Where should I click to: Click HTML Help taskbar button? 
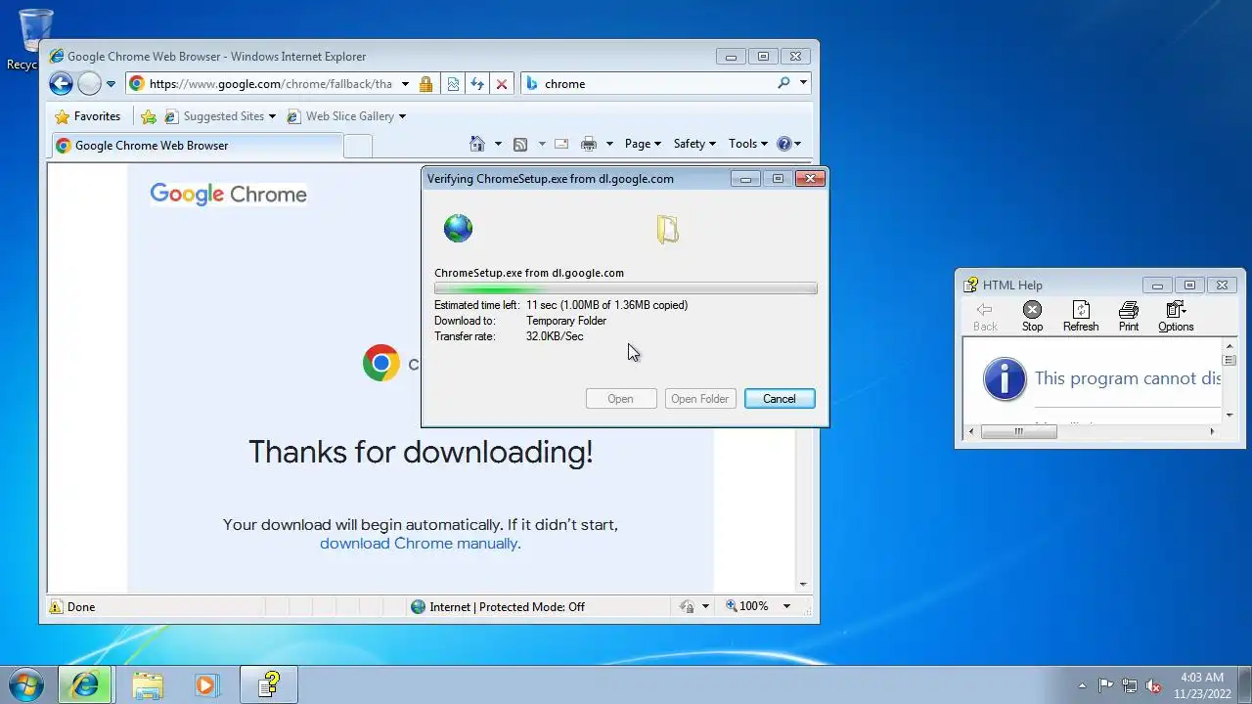click(269, 684)
